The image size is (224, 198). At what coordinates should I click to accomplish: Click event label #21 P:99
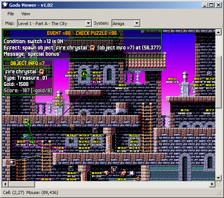[x=97, y=143]
